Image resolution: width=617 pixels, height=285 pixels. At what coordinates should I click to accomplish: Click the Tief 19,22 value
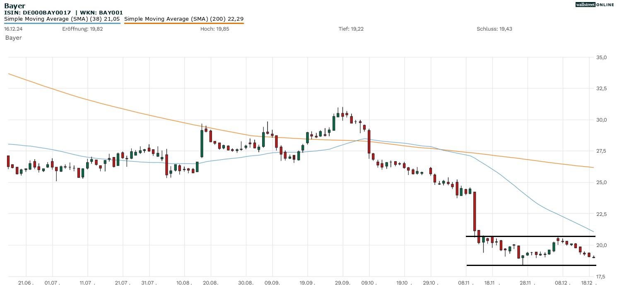351,29
